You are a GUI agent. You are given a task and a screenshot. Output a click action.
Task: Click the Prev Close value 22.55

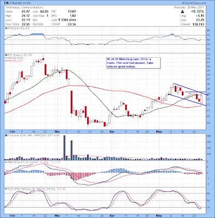click(26, 24)
